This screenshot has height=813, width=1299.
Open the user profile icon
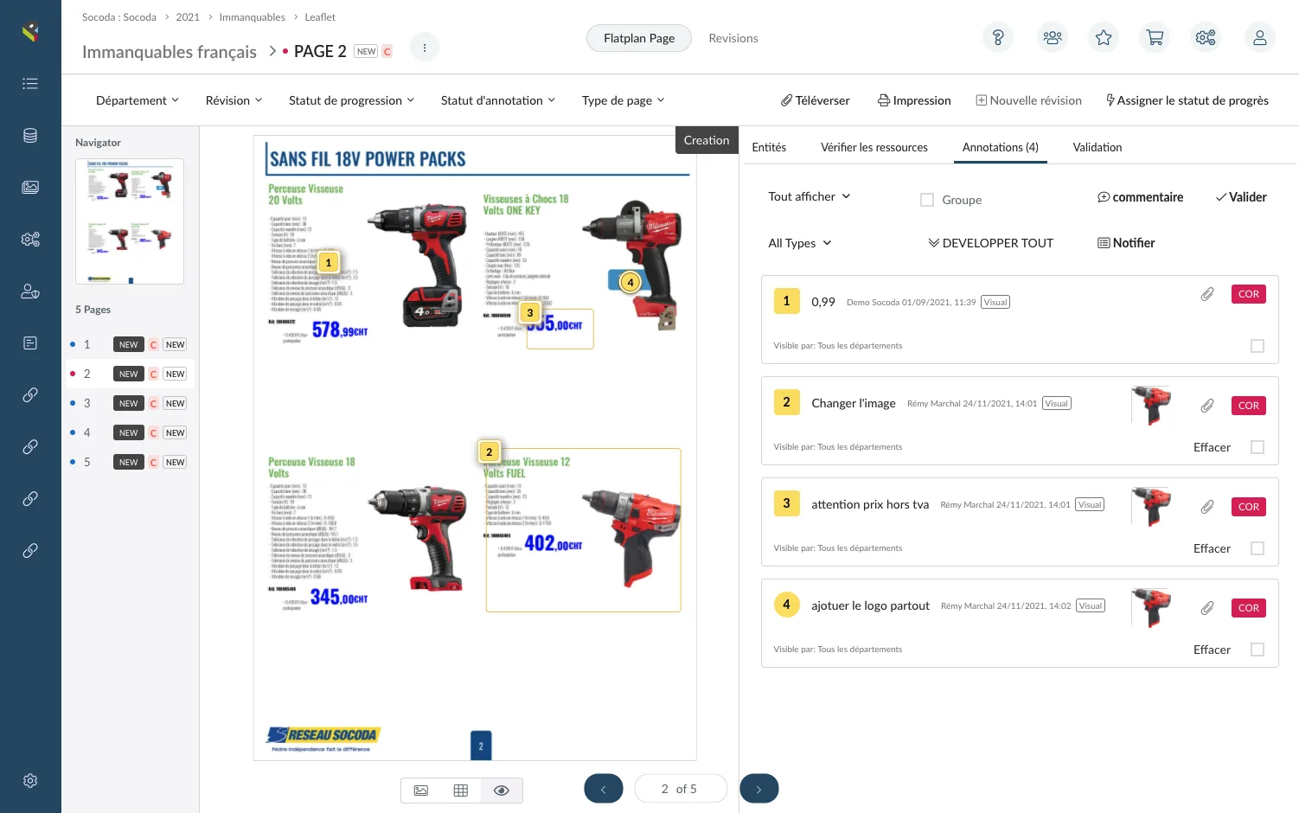tap(1260, 37)
